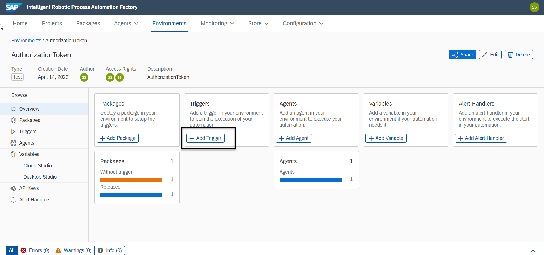The height and width of the screenshot is (255, 544).
Task: Click the second Access Rights SS avatar
Action: [x=120, y=77]
